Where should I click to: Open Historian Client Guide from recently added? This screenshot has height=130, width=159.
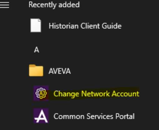click(76, 26)
